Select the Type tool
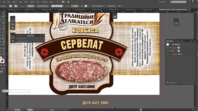 (x=3, y=20)
